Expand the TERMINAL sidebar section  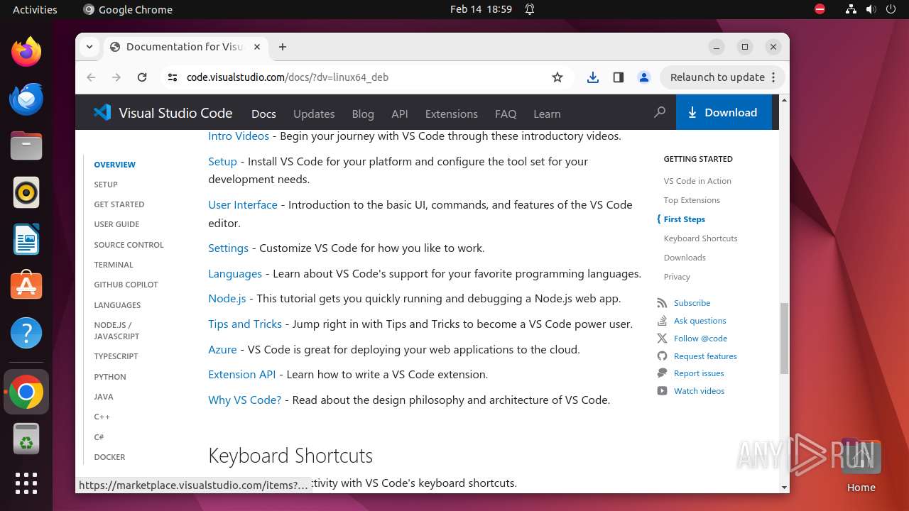(x=114, y=265)
